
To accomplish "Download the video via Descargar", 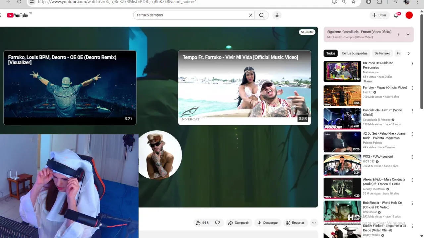I will pyautogui.click(x=267, y=223).
